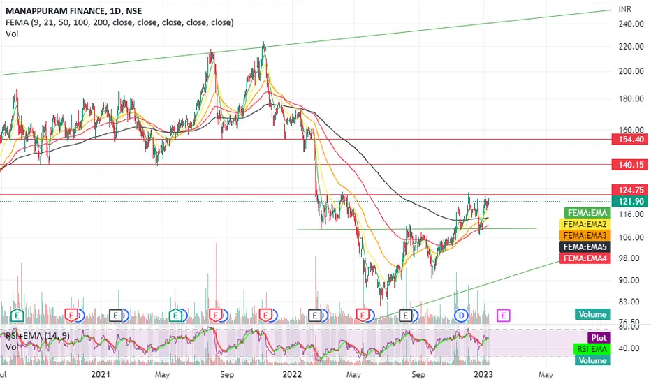The image size is (651, 384).
Task: Click the 200.00 price axis value
Action: tap(631, 71)
